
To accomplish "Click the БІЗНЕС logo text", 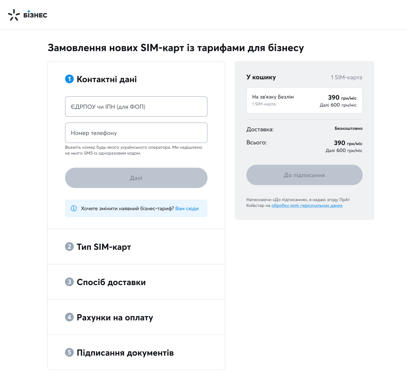I will (x=35, y=15).
